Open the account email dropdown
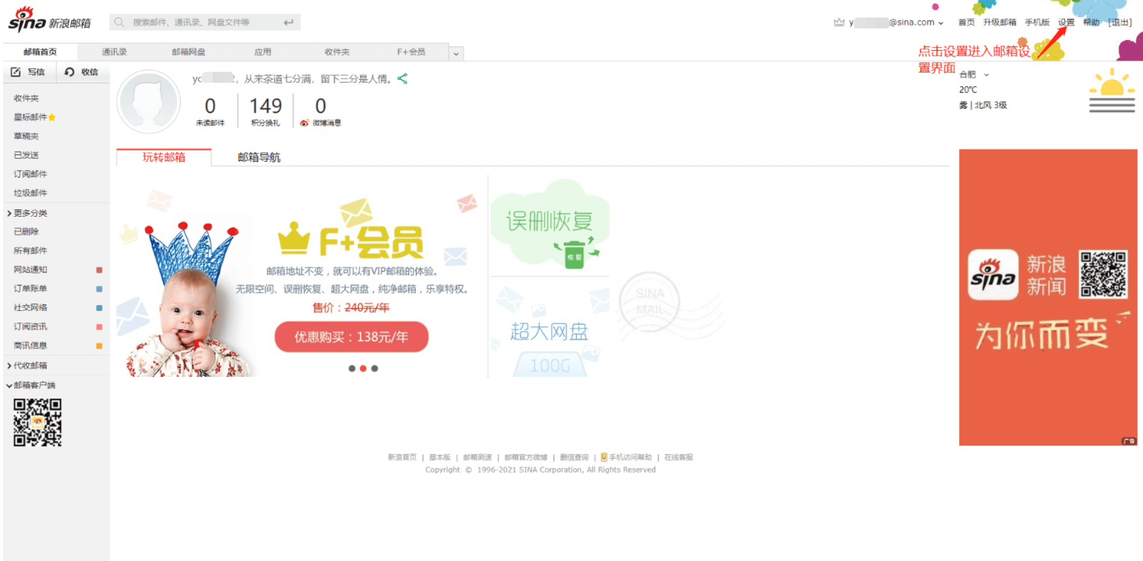This screenshot has height=561, width=1143. [x=941, y=23]
